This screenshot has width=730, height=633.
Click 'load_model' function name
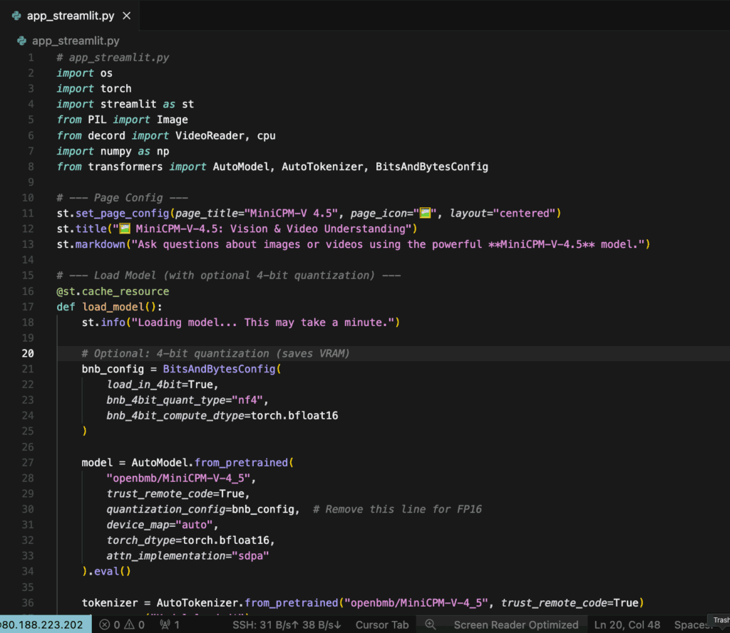coord(113,306)
